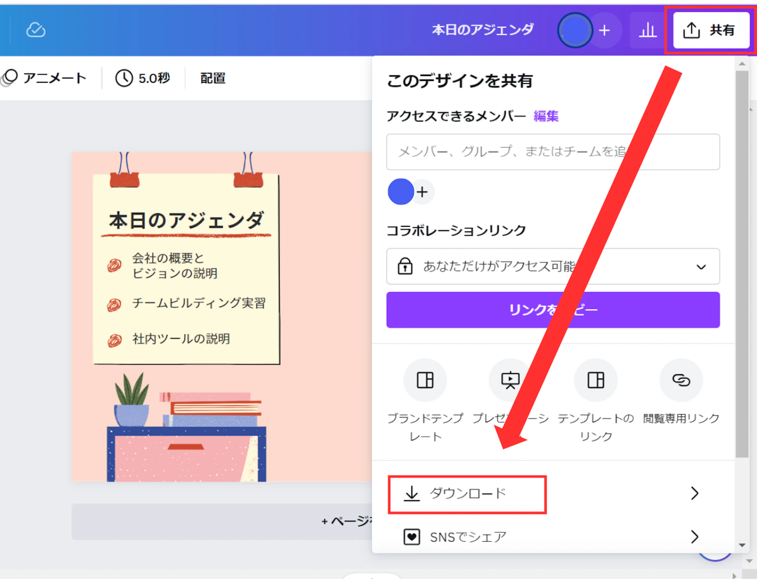Open the アニメート animation option
The height and width of the screenshot is (580, 757).
[x=44, y=78]
